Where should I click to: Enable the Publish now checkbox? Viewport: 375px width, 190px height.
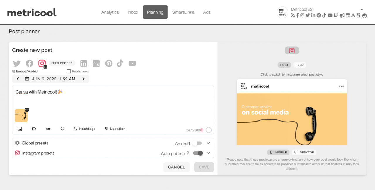click(69, 71)
